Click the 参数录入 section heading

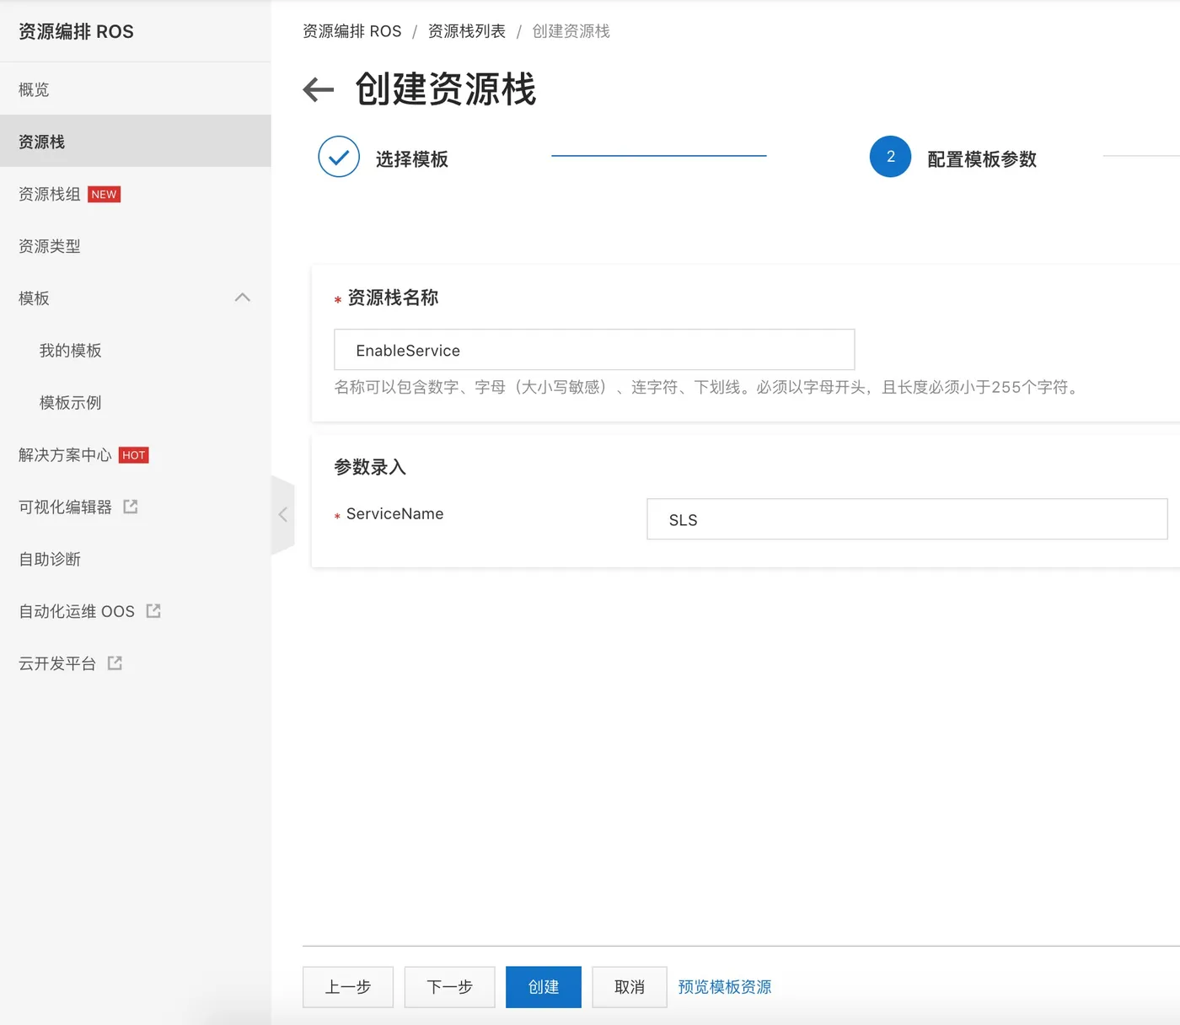[370, 467]
